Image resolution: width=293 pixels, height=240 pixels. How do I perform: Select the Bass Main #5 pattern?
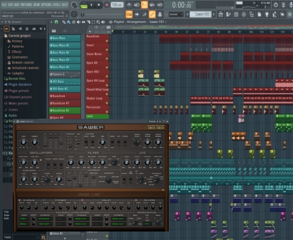point(65,45)
